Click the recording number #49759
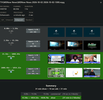This screenshot has width=103, height=100. point(3,9)
